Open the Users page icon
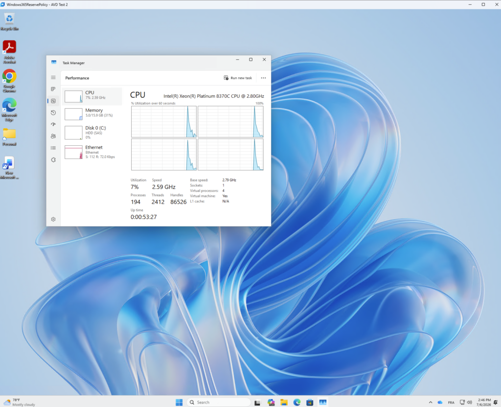 click(53, 136)
